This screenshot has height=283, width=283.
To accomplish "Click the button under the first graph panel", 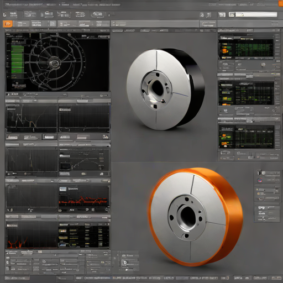I will [13, 137].
